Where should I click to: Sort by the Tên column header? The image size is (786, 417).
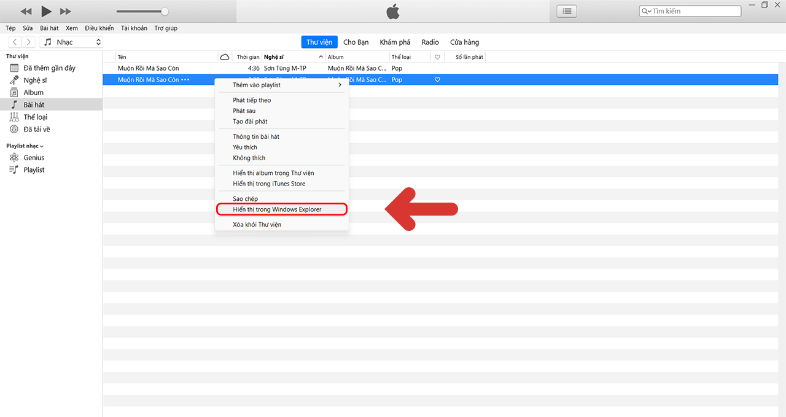[166, 57]
